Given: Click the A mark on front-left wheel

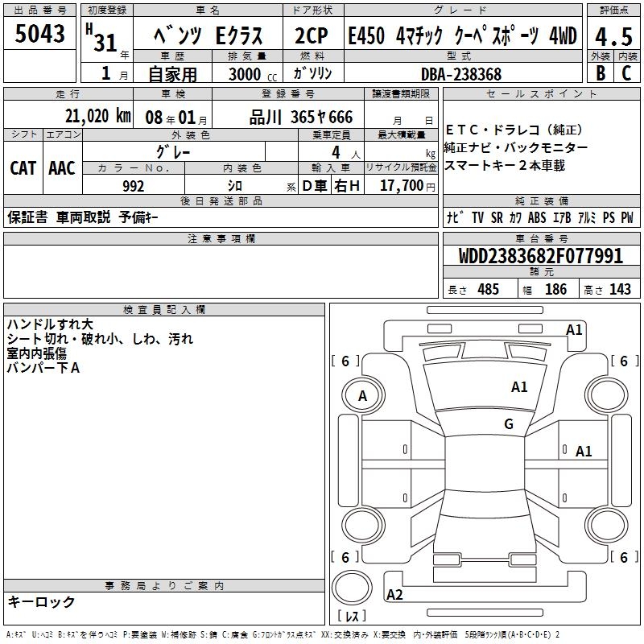Looking at the screenshot, I should (362, 396).
